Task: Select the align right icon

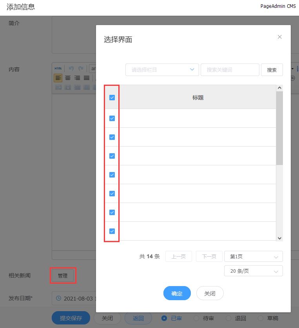Action: 77,78
